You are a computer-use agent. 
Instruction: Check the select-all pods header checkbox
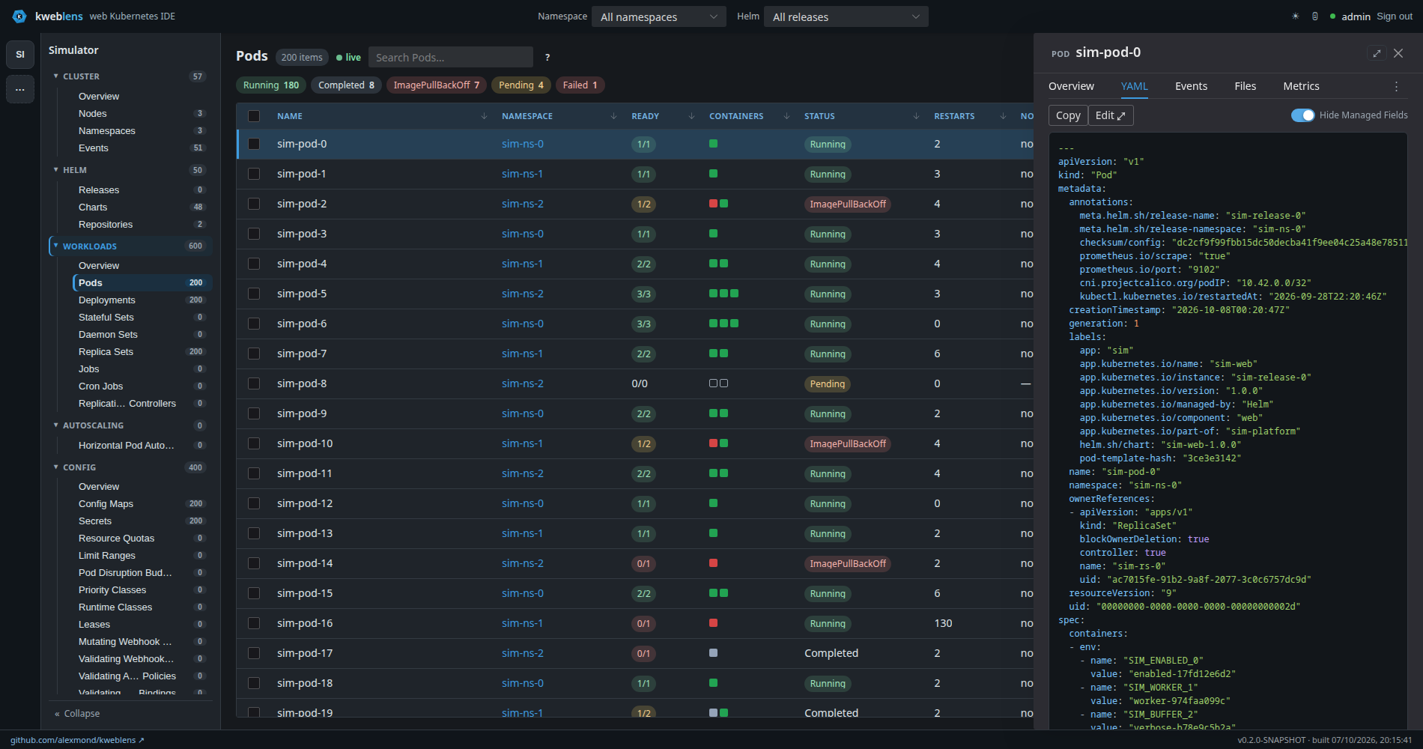[254, 116]
